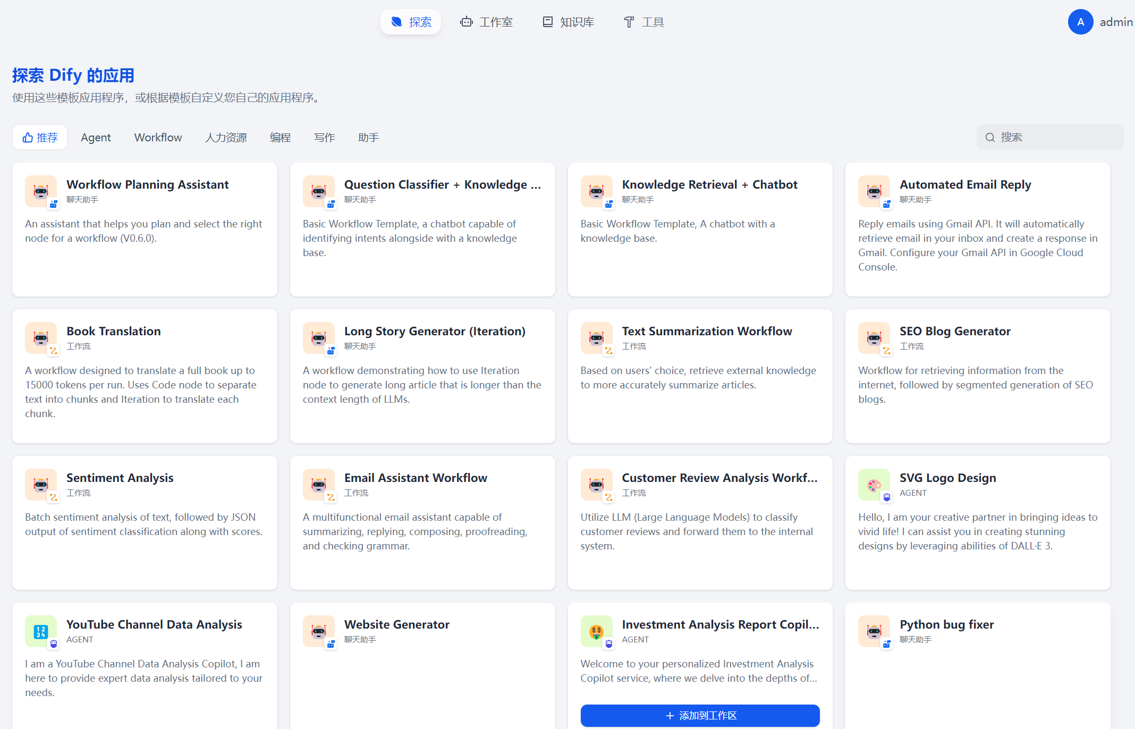Click the SVG Logo Design palette icon
The height and width of the screenshot is (729, 1135).
[x=874, y=485]
